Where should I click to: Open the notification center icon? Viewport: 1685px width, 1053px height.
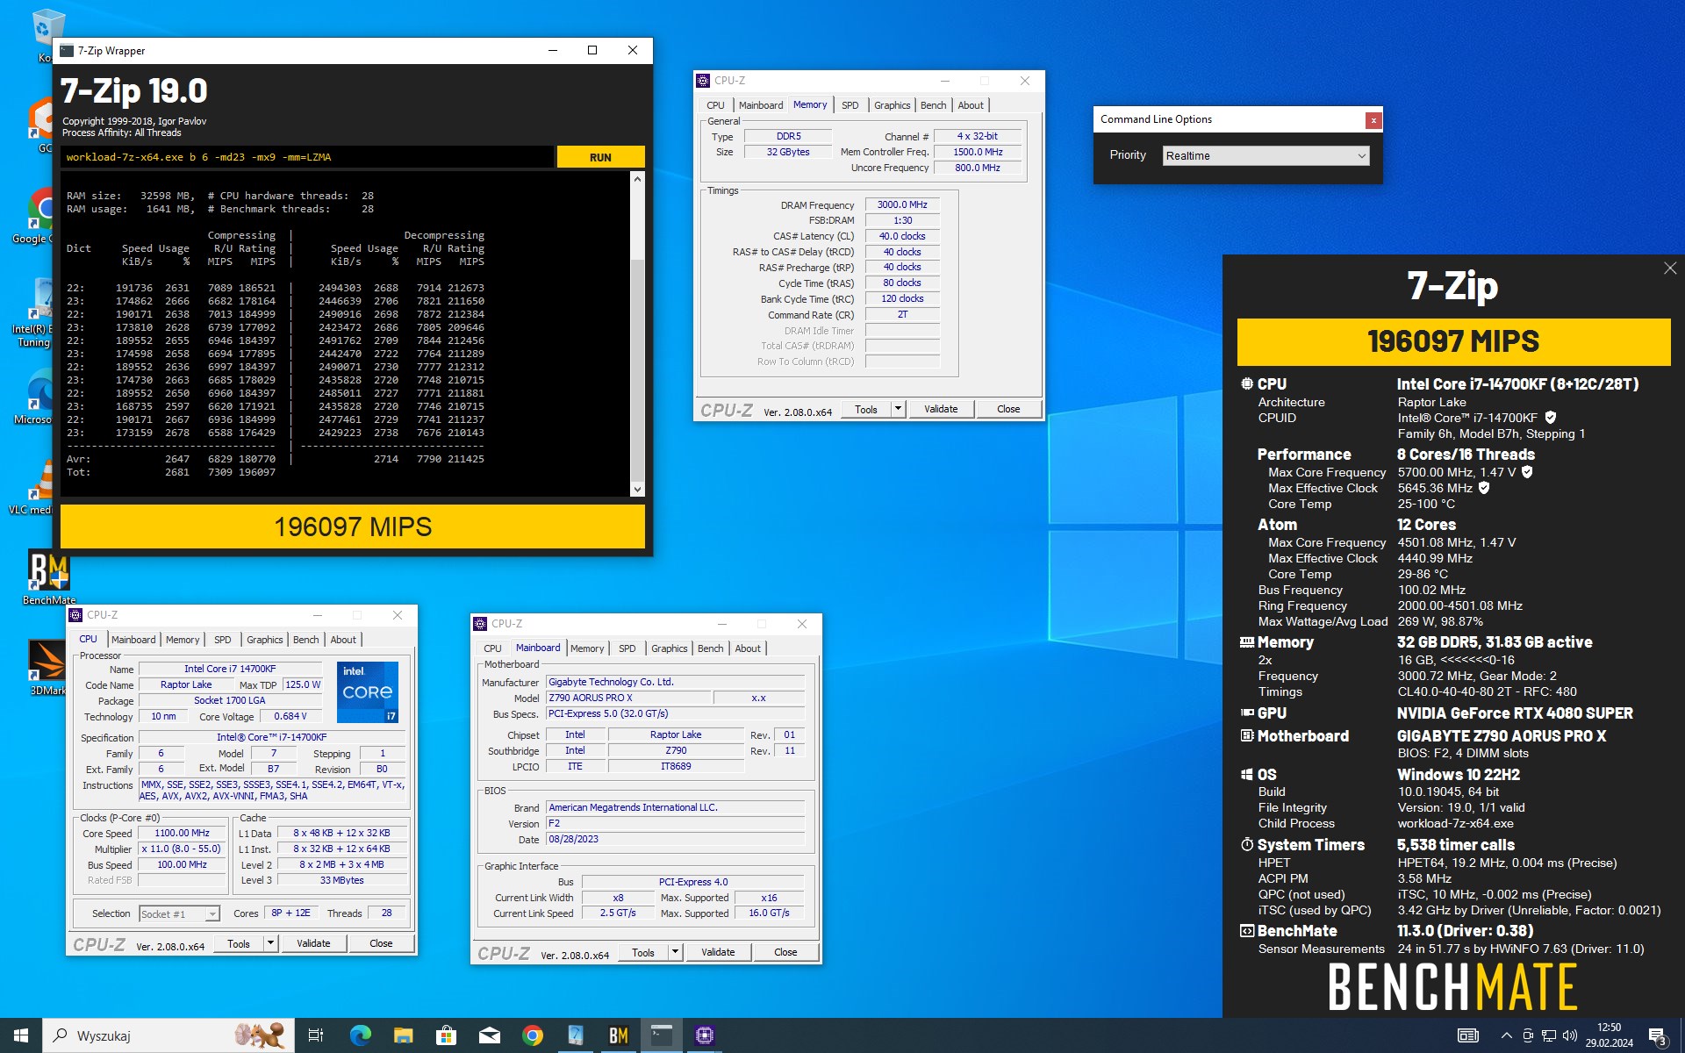coord(1658,1036)
